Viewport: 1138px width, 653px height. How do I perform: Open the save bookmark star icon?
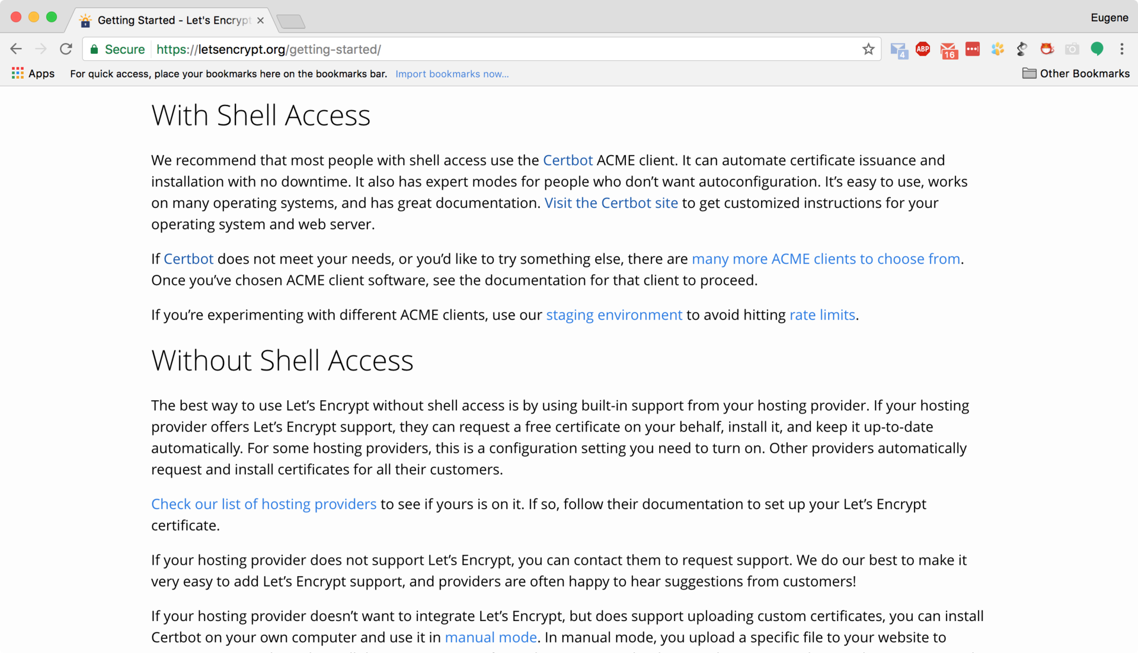[x=868, y=49]
